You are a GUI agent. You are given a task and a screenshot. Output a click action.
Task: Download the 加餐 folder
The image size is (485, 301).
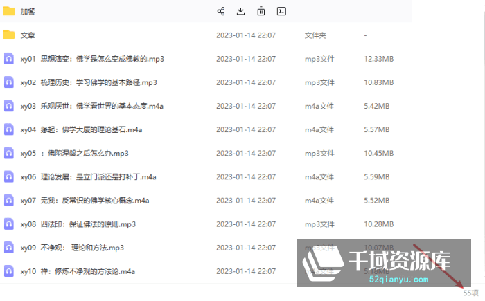tap(240, 12)
